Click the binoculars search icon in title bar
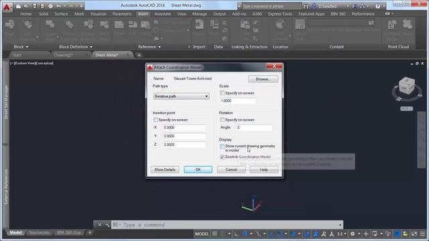Image resolution: width=429 pixels, height=241 pixels. (306, 6)
